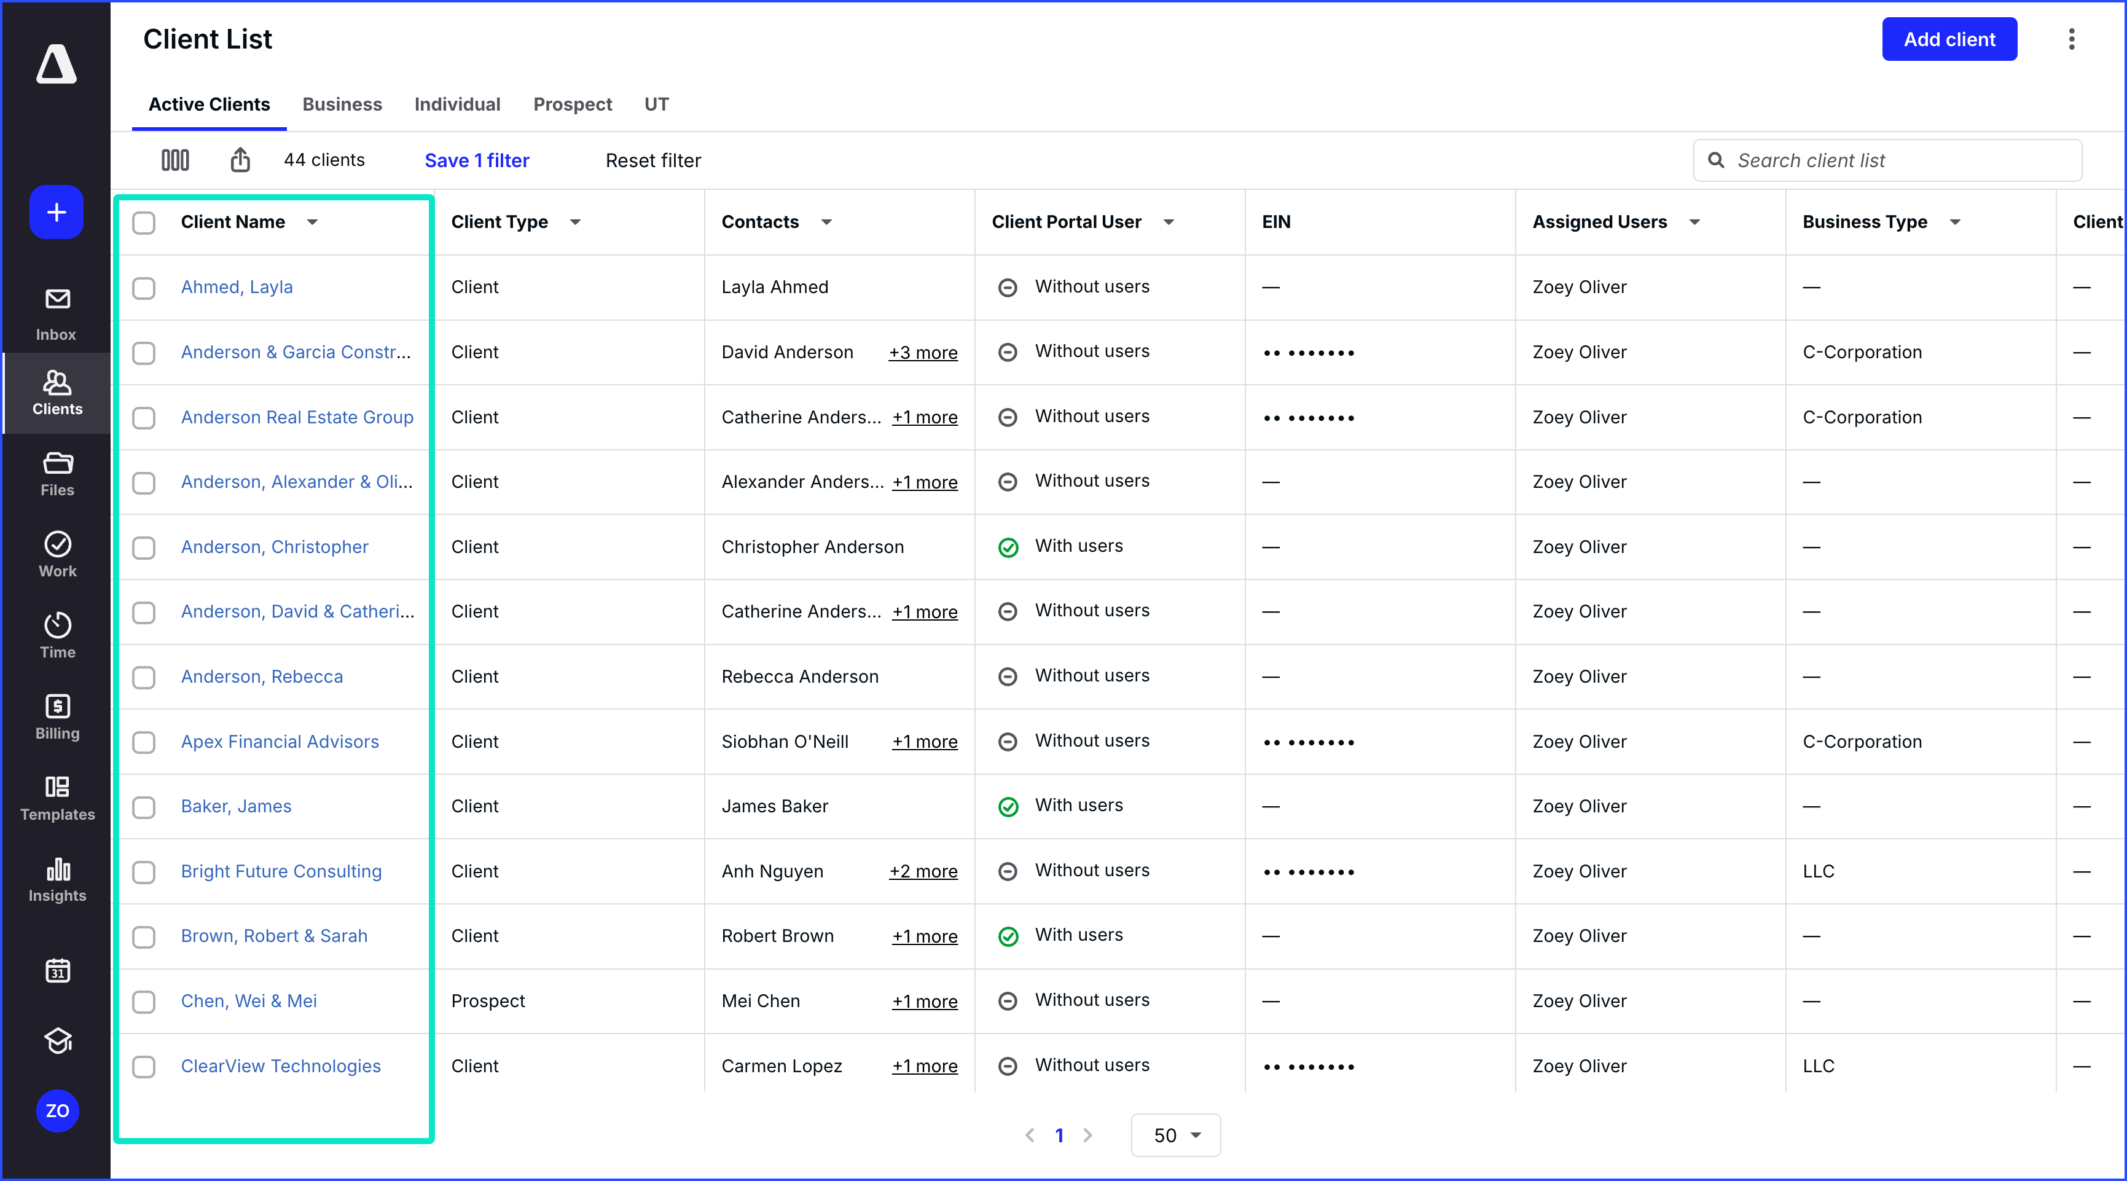
Task: Check the row checkbox for Baker, James
Action: coord(144,807)
